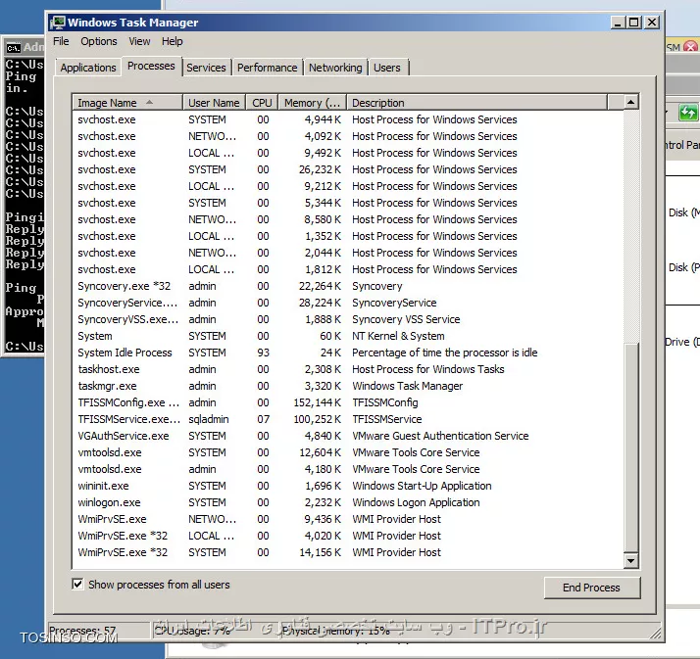Select the svchost.exe row using 26,232 K
700x659 pixels.
pyautogui.click(x=347, y=169)
